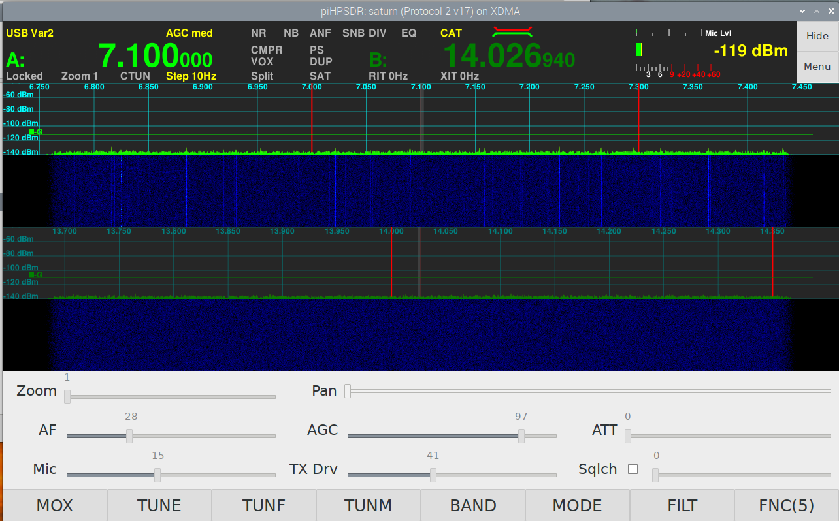Toggle ANF auto notch filter
839x521 pixels.
click(x=320, y=33)
